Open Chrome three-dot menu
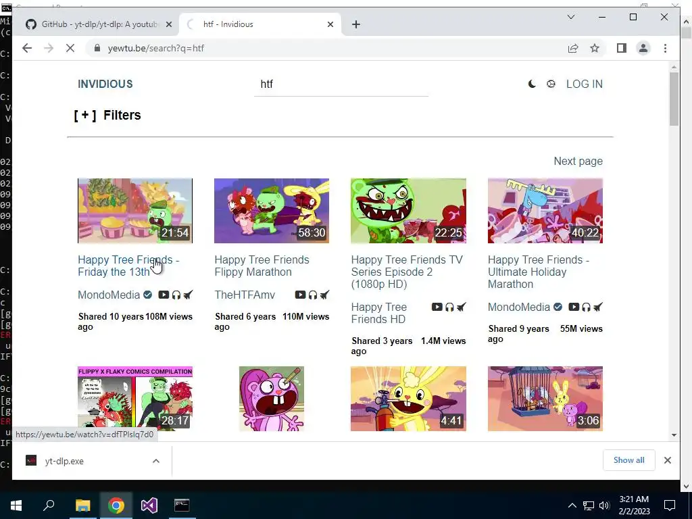Viewport: 692px width, 519px height. (665, 48)
